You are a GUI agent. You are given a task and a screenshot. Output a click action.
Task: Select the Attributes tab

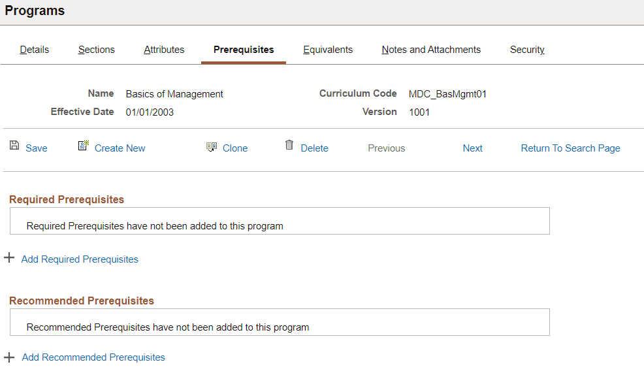163,49
